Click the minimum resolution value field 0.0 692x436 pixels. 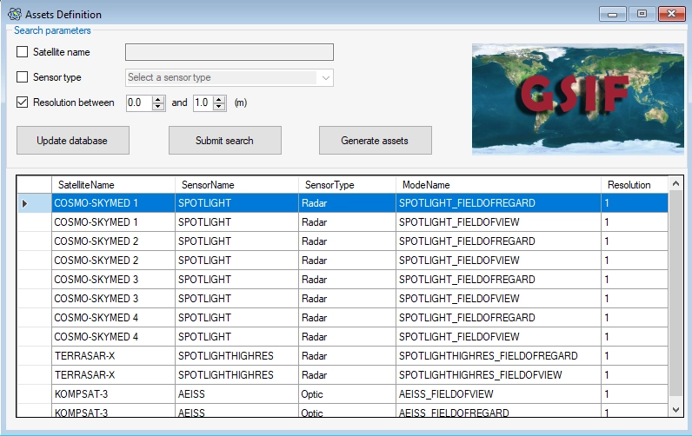[x=138, y=103]
